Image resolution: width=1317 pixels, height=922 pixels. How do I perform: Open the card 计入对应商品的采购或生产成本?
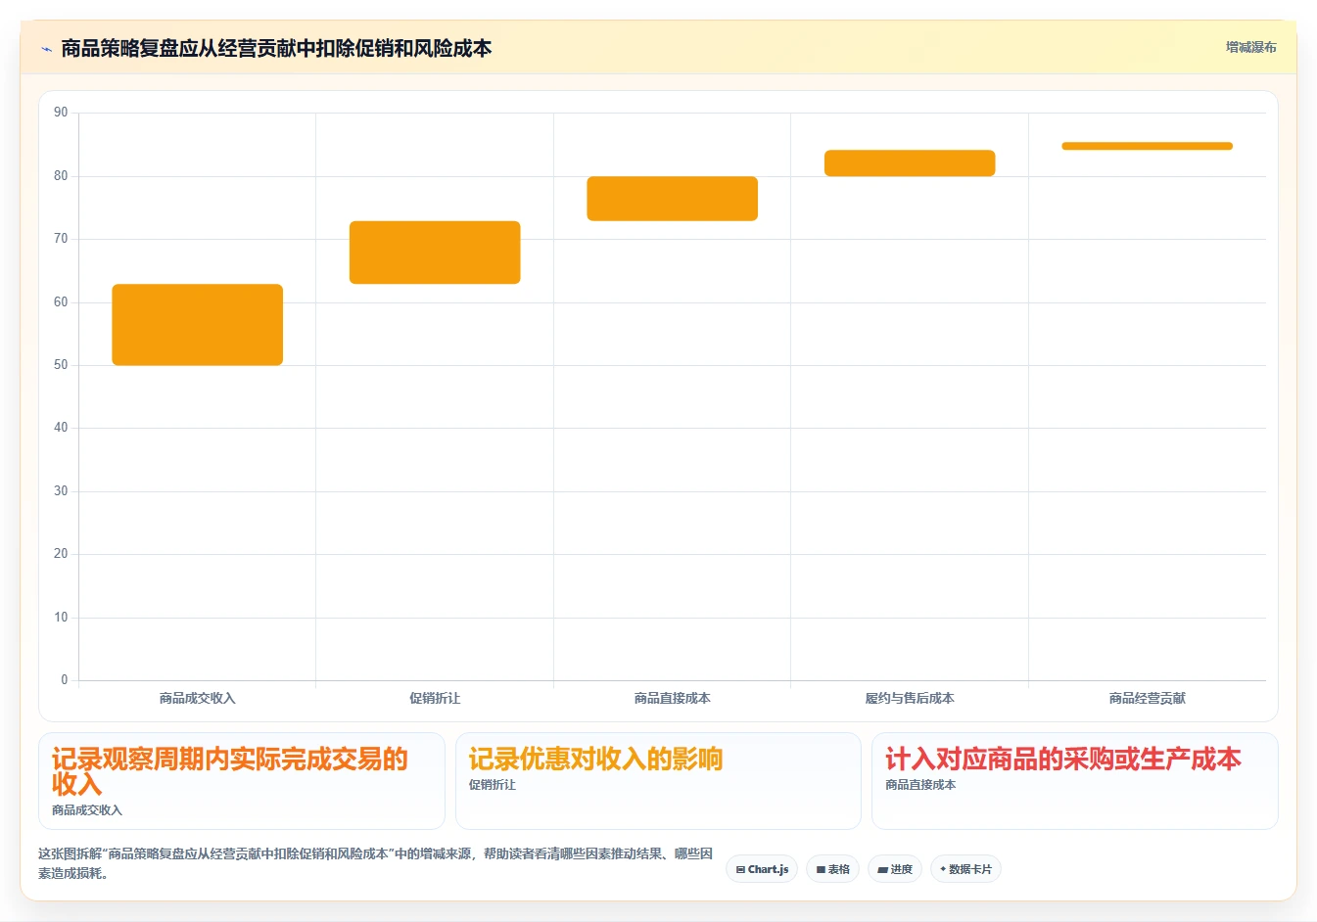1075,781
